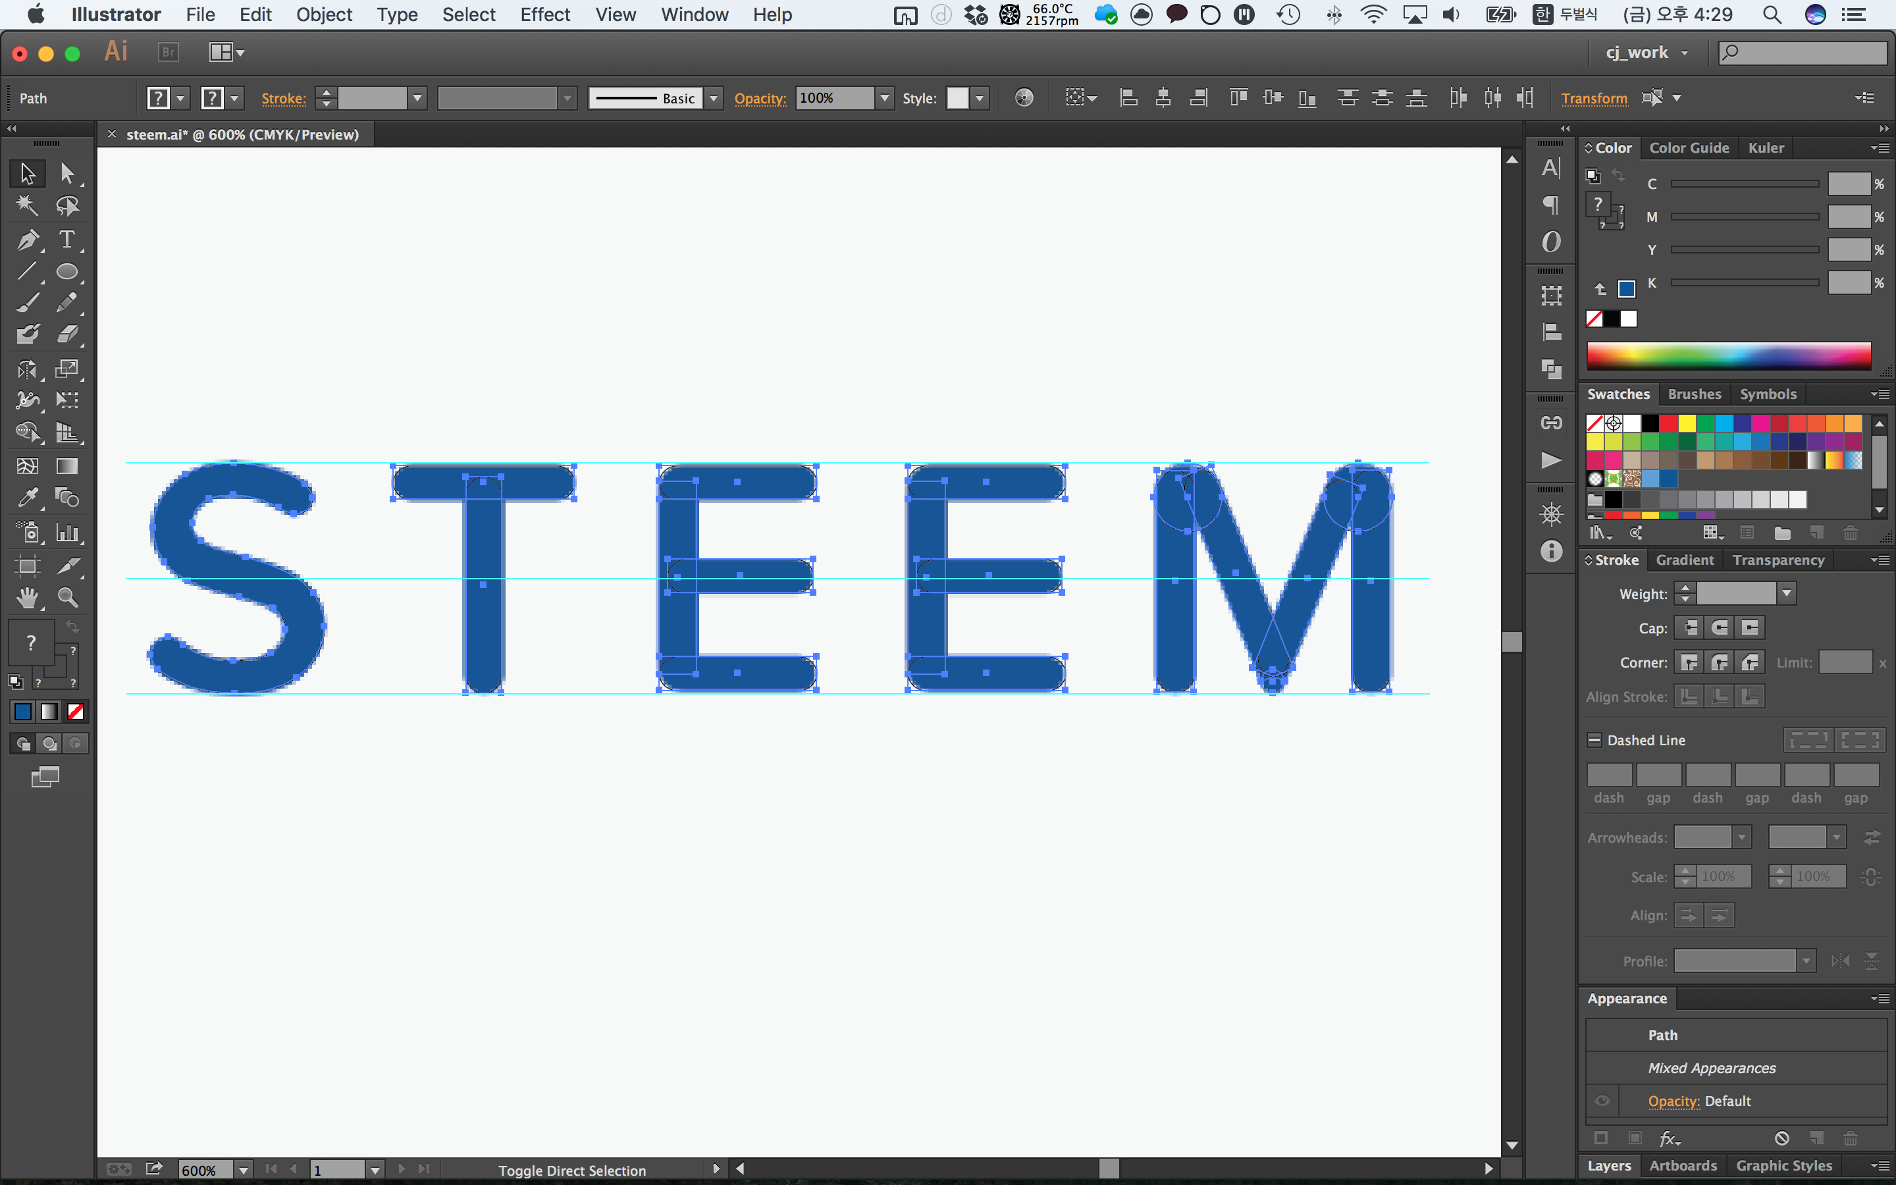Select the Artboard tool
This screenshot has width=1896, height=1185.
point(28,566)
